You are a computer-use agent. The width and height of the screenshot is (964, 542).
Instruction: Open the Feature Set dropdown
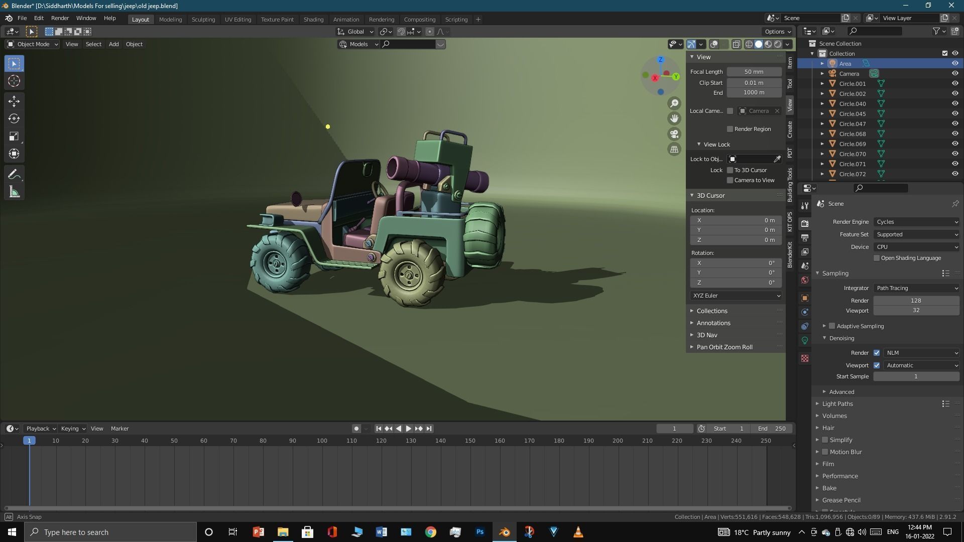click(x=916, y=234)
